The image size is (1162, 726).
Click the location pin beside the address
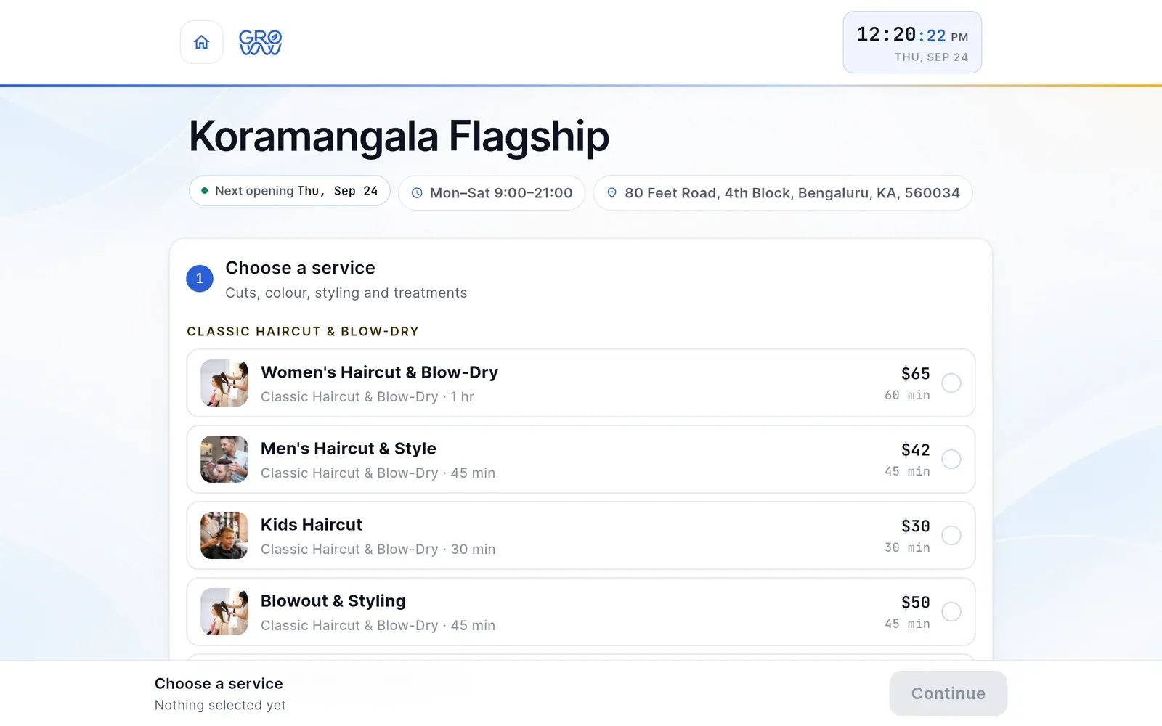(x=612, y=193)
